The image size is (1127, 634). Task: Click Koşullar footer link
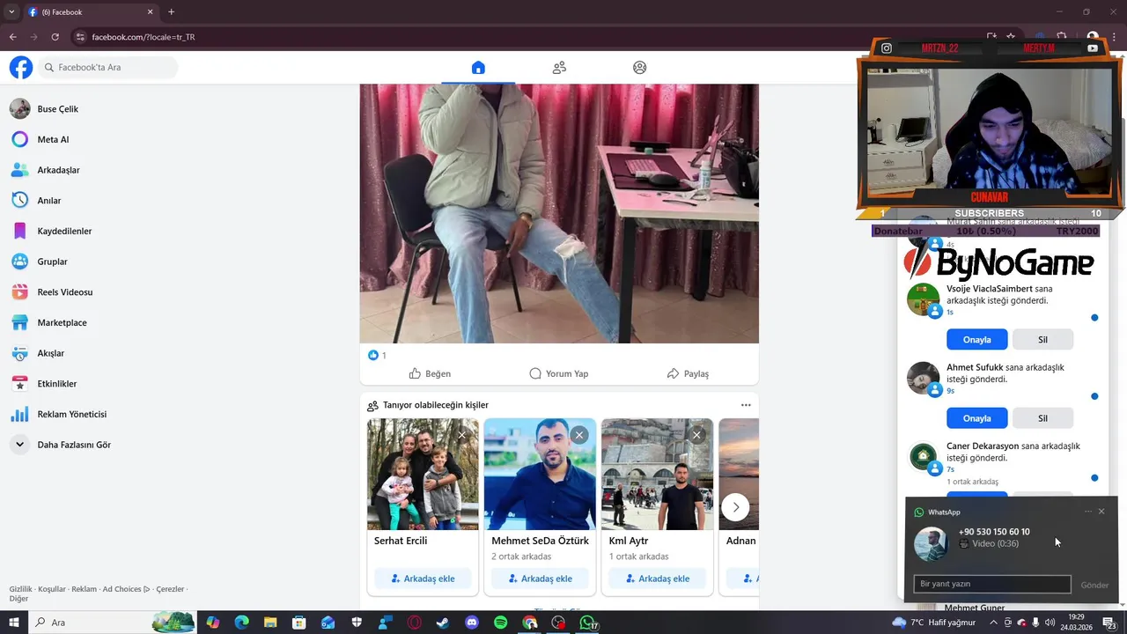pyautogui.click(x=52, y=589)
